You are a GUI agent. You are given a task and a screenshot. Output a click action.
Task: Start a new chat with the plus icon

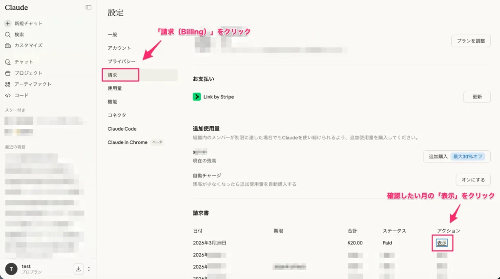click(8, 23)
